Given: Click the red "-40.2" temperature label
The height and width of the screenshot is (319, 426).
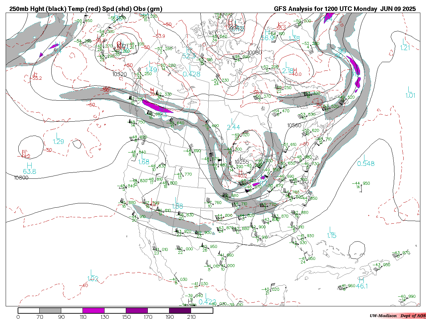Looking at the screenshot, I should [x=241, y=176].
